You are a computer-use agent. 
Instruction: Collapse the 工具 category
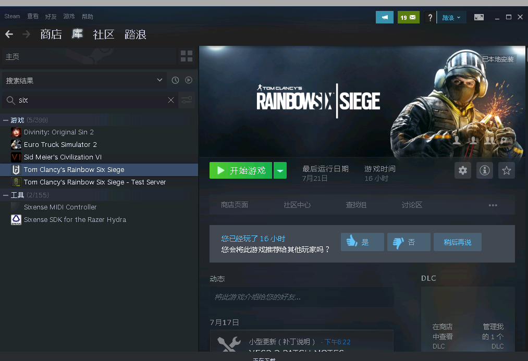click(6, 195)
